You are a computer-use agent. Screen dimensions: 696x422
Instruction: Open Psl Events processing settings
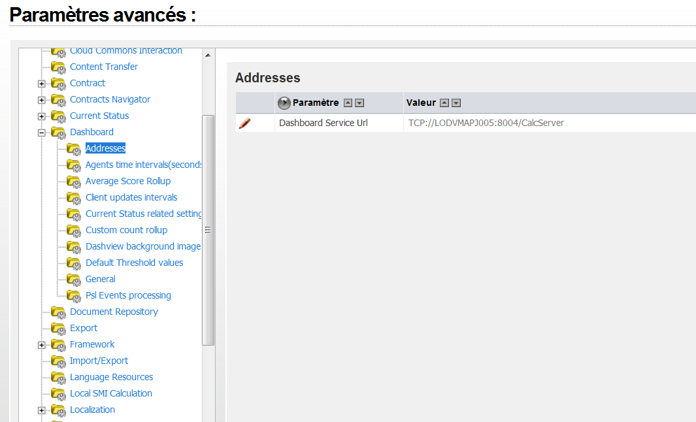(x=128, y=295)
